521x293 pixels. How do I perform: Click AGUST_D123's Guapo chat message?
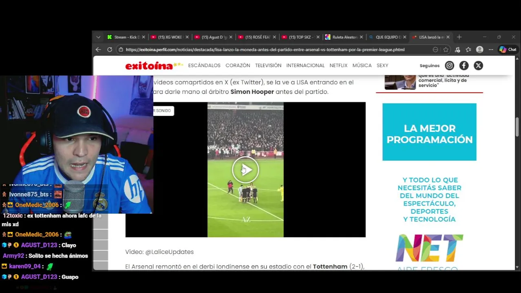coord(40,277)
